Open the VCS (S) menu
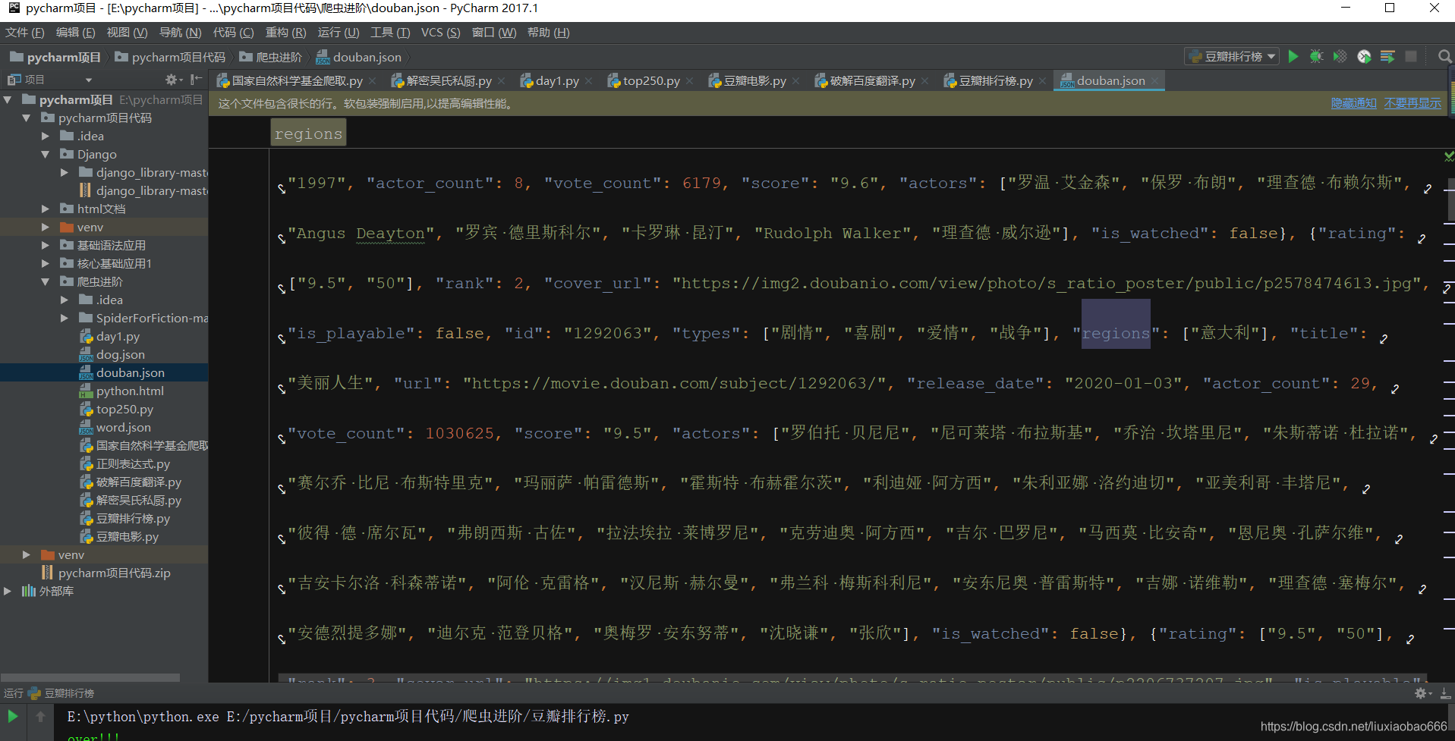 (440, 33)
